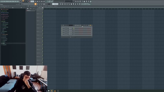Open the Piano roll view icon
This screenshot has width=164, height=92.
click(63, 4)
